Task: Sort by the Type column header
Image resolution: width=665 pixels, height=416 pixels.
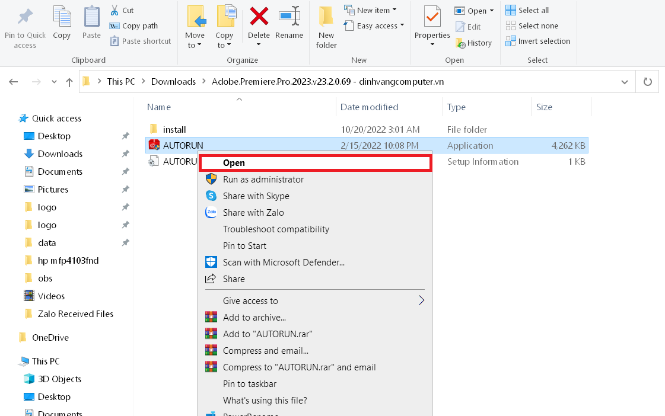Action: 456,107
